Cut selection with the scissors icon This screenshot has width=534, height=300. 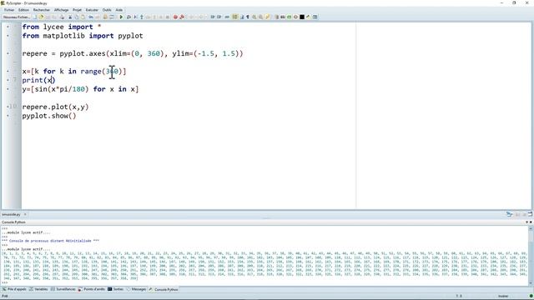pos(70,17)
